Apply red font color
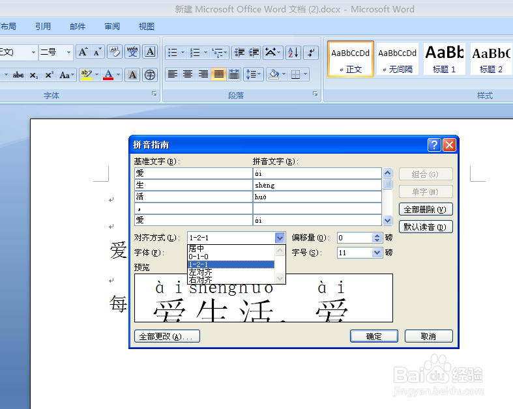The height and width of the screenshot is (409, 513). [108, 75]
